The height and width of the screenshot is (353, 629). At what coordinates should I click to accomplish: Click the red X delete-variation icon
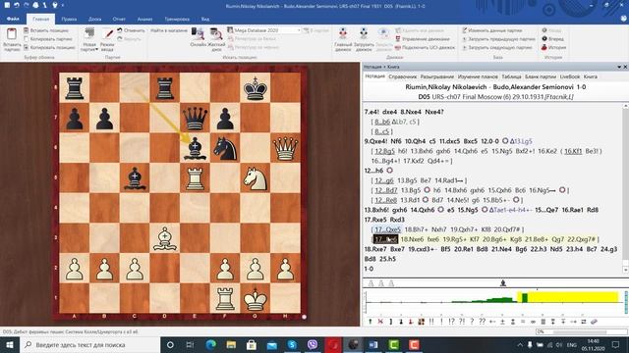(380, 322)
